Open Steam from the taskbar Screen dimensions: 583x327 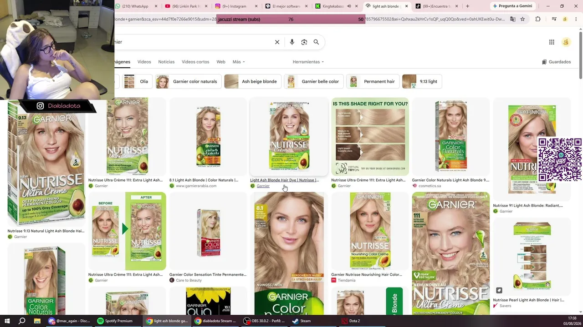(x=302, y=321)
